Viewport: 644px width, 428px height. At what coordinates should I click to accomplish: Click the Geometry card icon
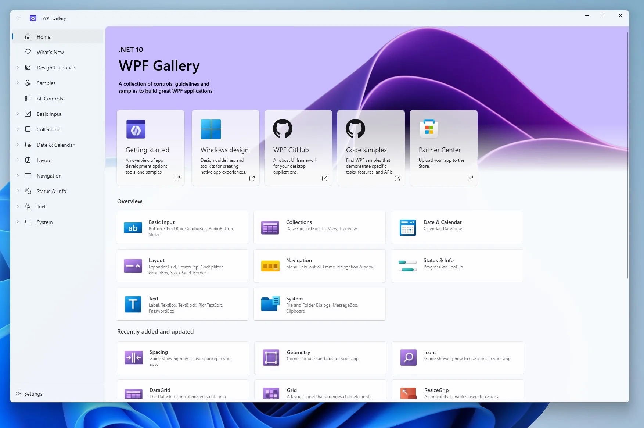pos(271,357)
